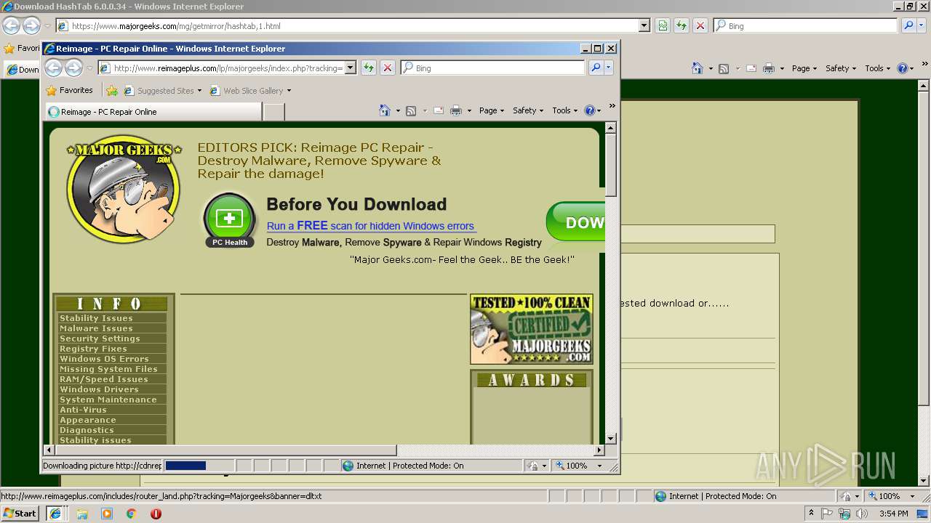Click Help icon in Reimage popup toolbar

click(x=590, y=110)
